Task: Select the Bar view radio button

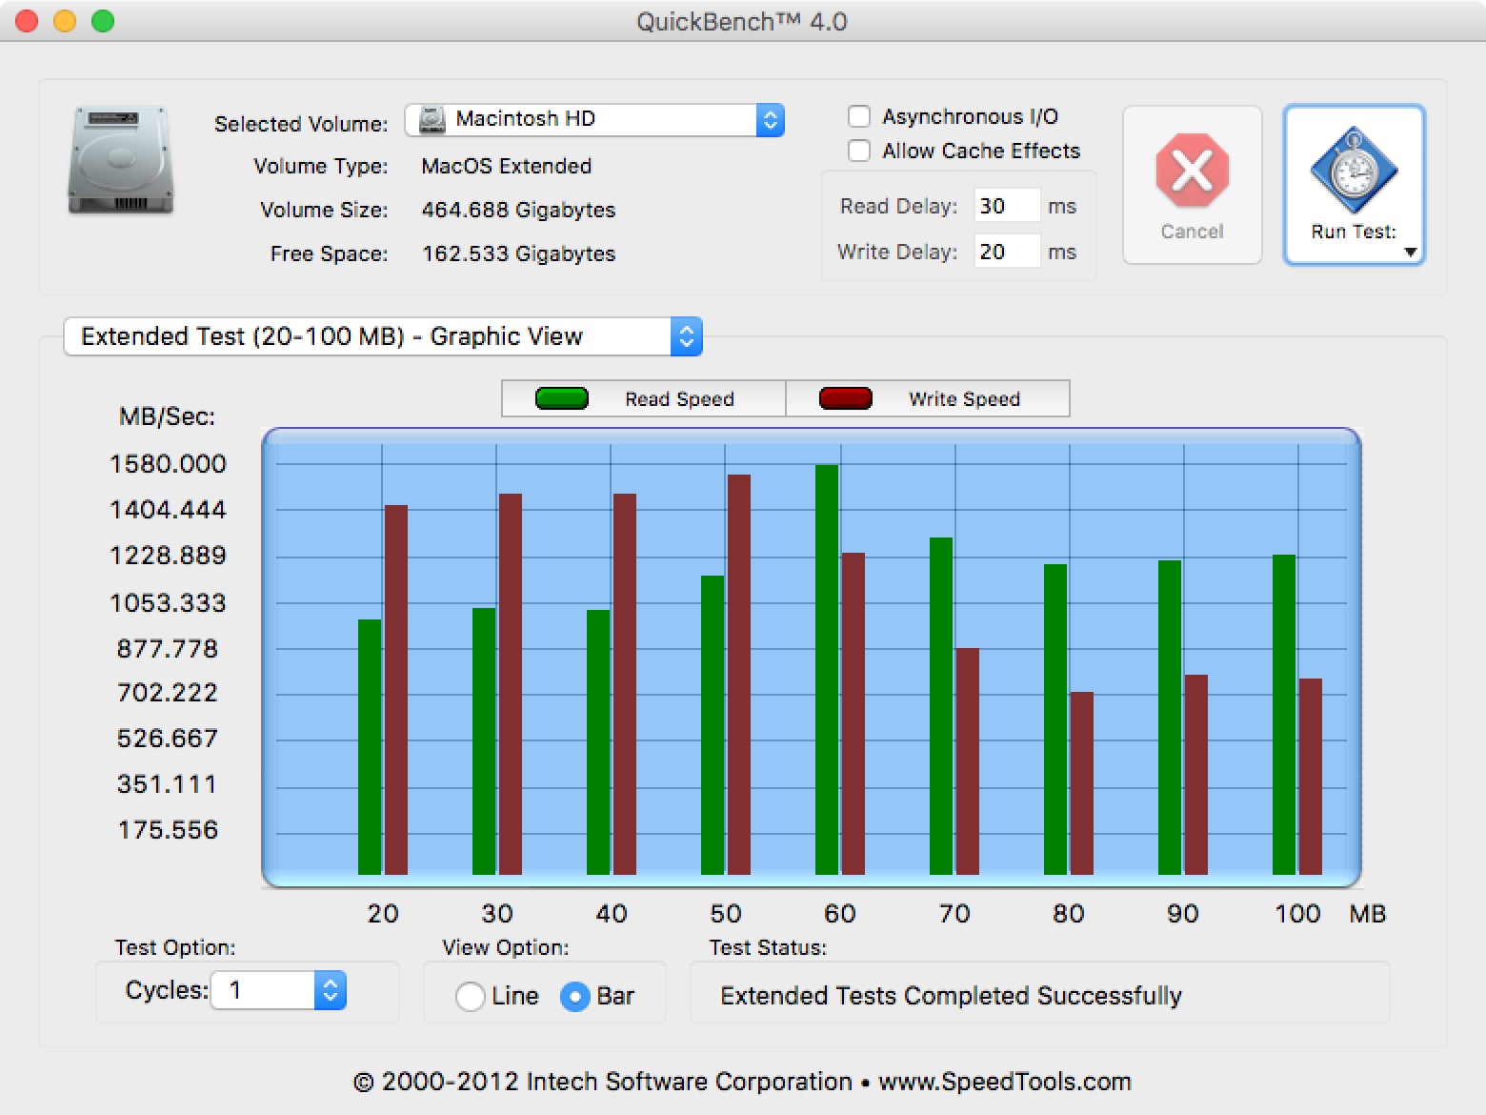Action: 575,997
